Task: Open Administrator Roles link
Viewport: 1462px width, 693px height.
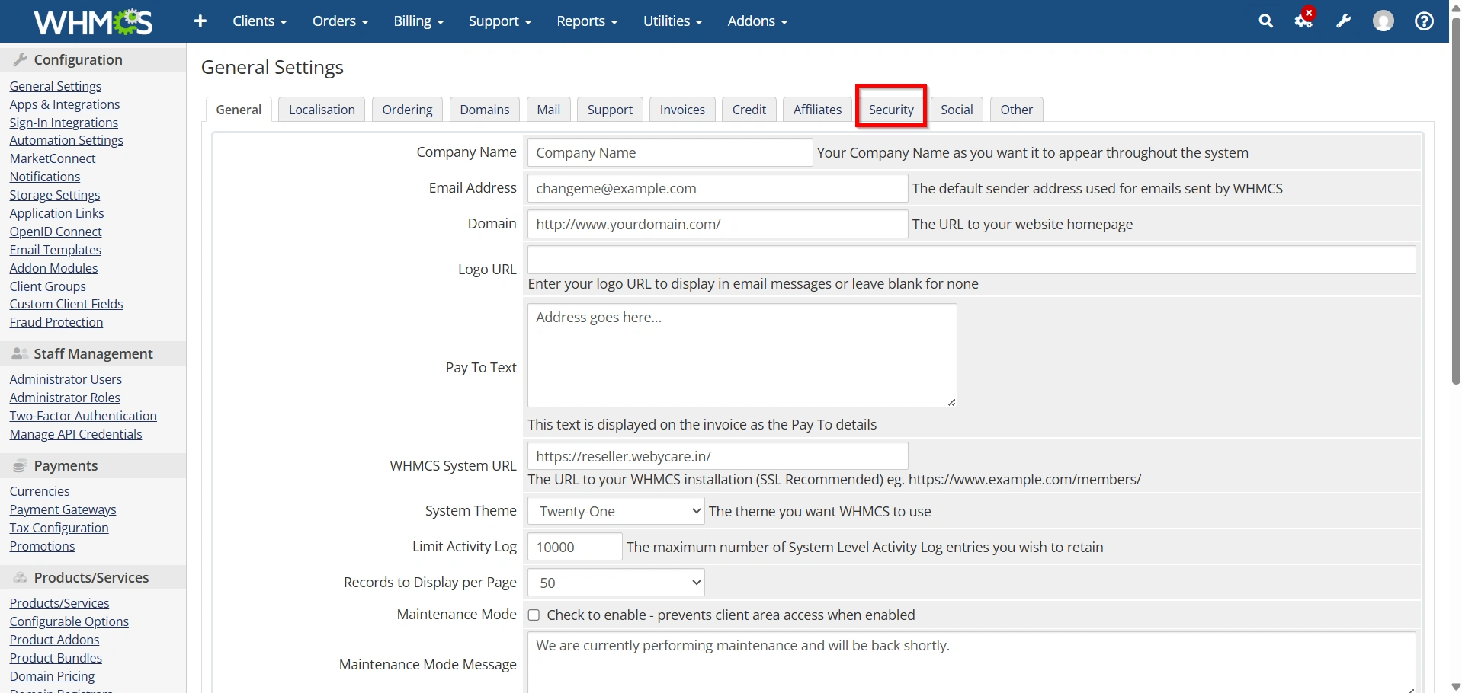Action: tap(65, 398)
